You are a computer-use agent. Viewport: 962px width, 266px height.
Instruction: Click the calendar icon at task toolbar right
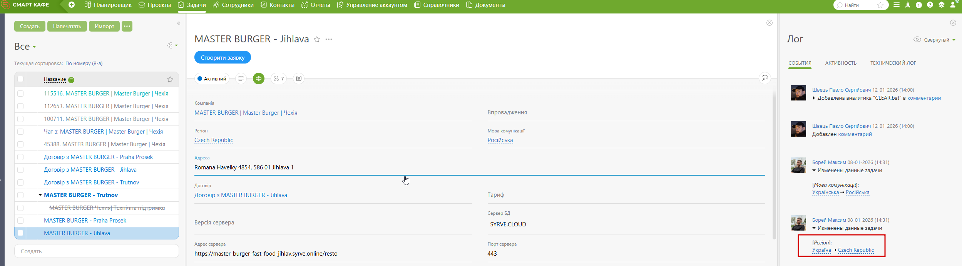tap(765, 79)
